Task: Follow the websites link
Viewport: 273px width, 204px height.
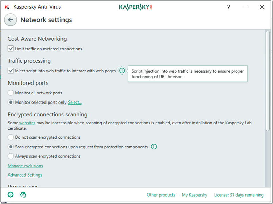Action: (x=27, y=123)
